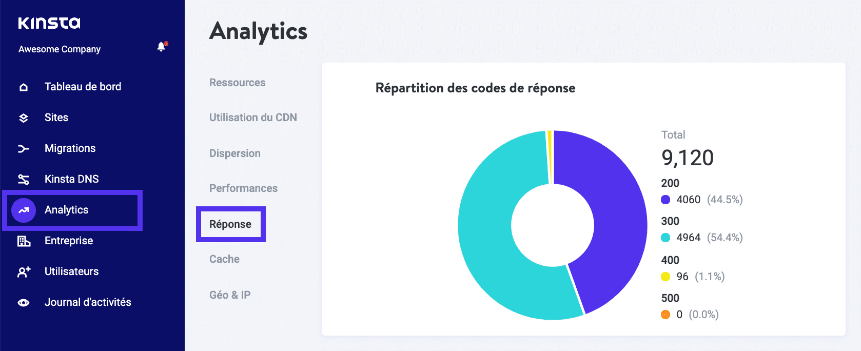Open the Tableau de bord icon in sidebar
This screenshot has height=351, width=861.
coord(24,86)
